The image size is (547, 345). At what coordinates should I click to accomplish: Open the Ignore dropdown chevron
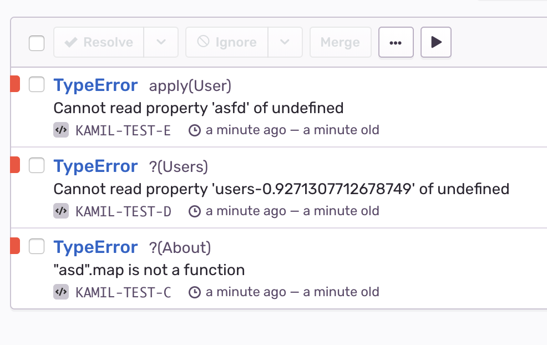[285, 42]
